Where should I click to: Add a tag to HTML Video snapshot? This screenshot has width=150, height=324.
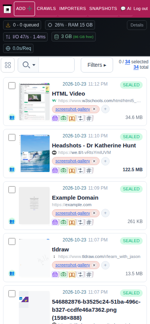(x=105, y=109)
